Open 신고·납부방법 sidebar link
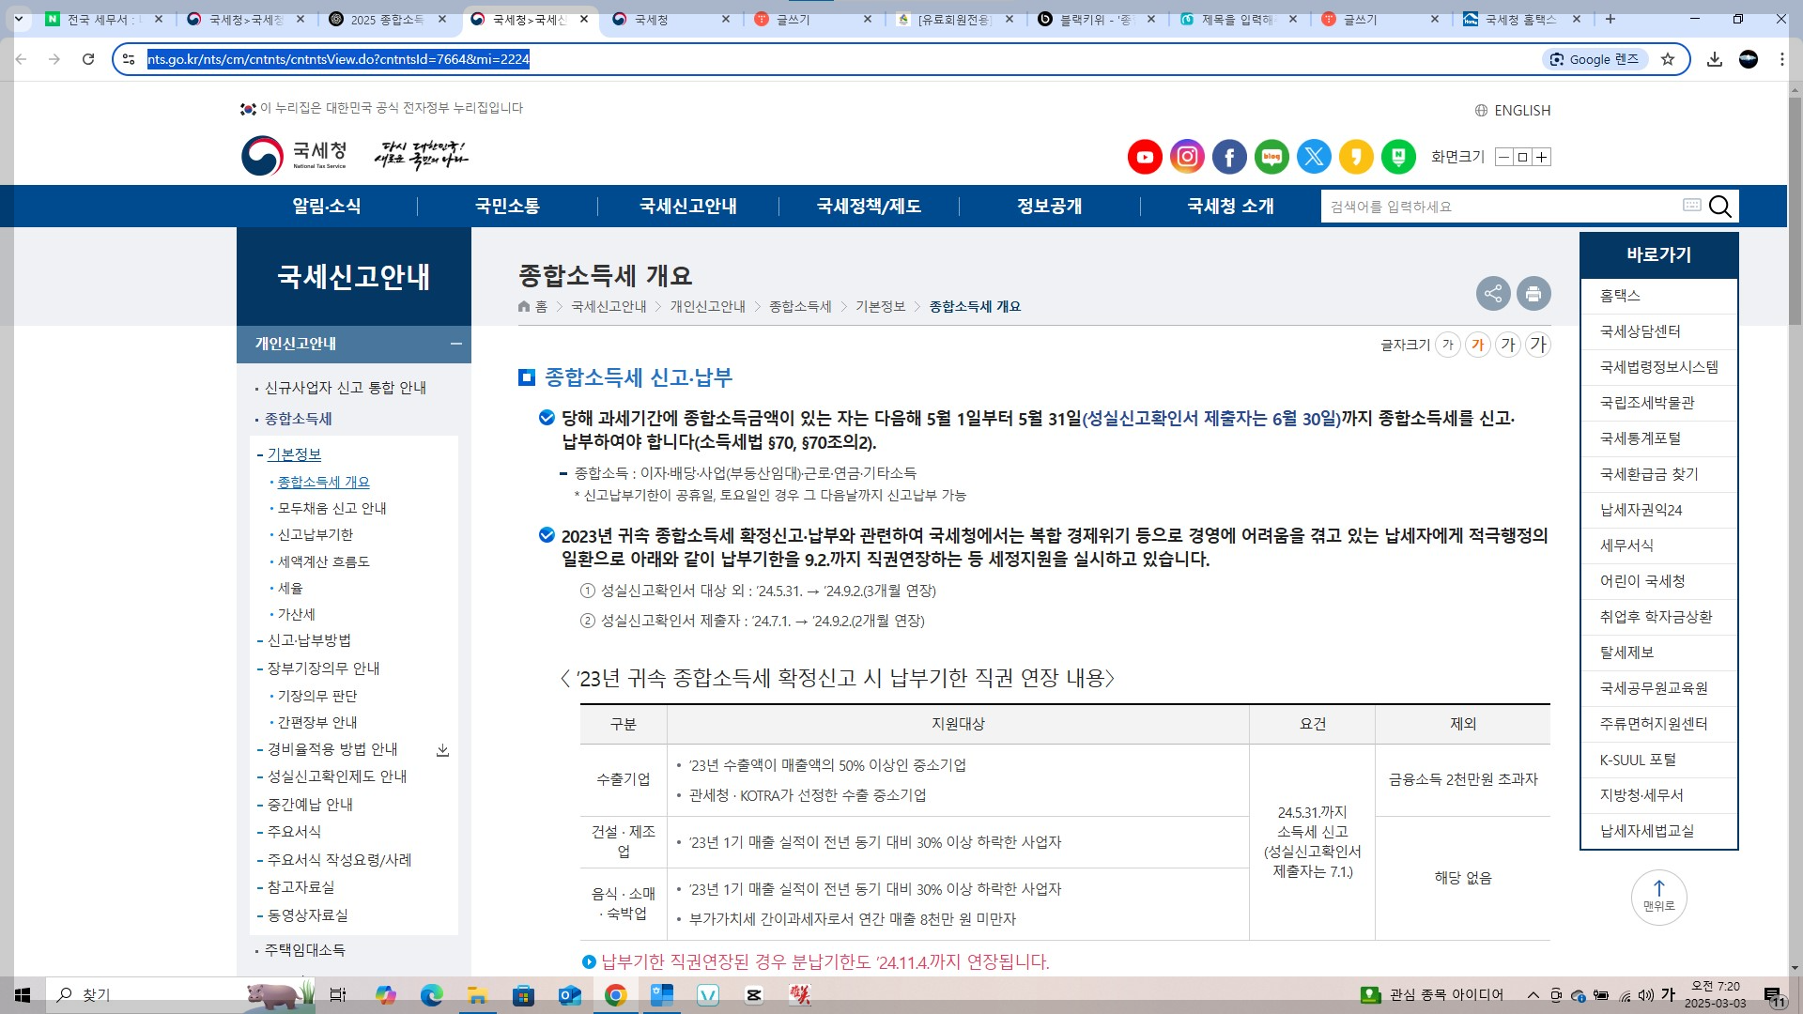1803x1014 pixels. (309, 640)
